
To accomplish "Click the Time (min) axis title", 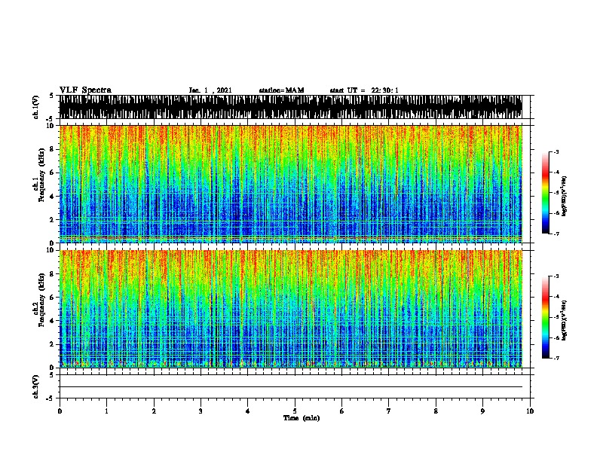I will coord(302,418).
